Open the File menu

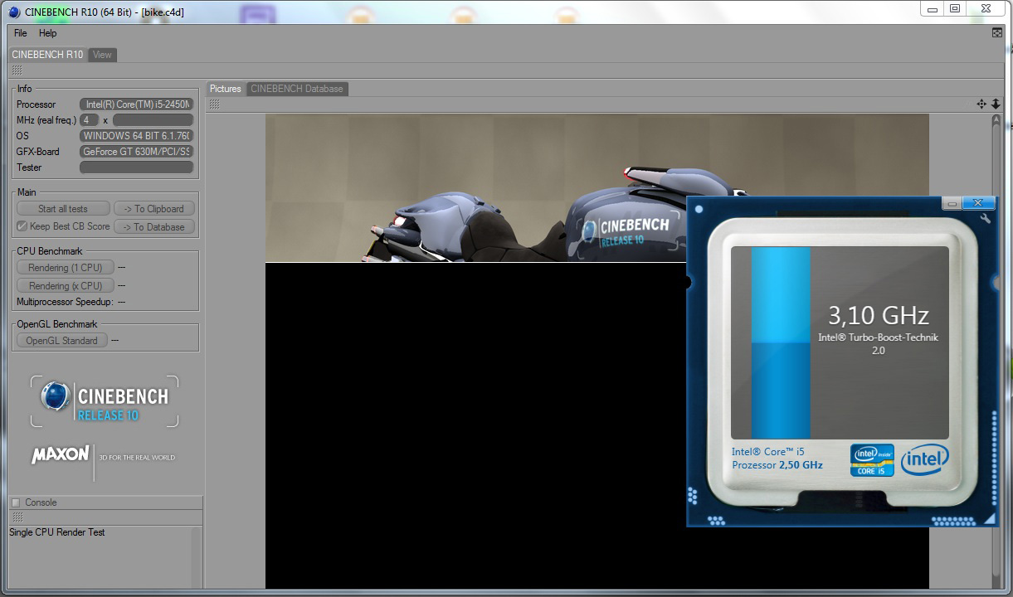(x=21, y=33)
